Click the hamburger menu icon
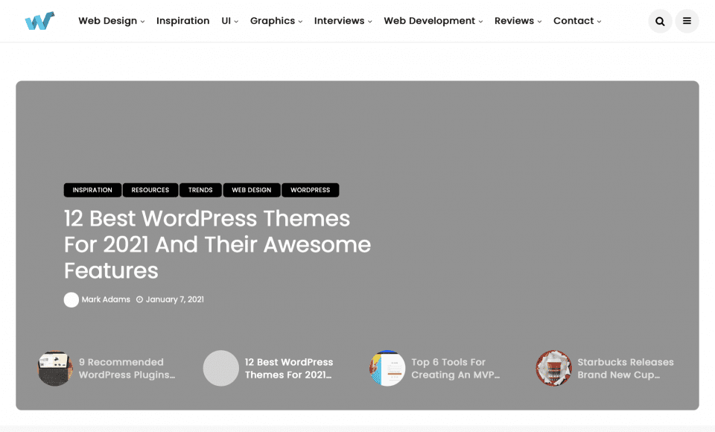The width and height of the screenshot is (715, 432). (x=687, y=21)
